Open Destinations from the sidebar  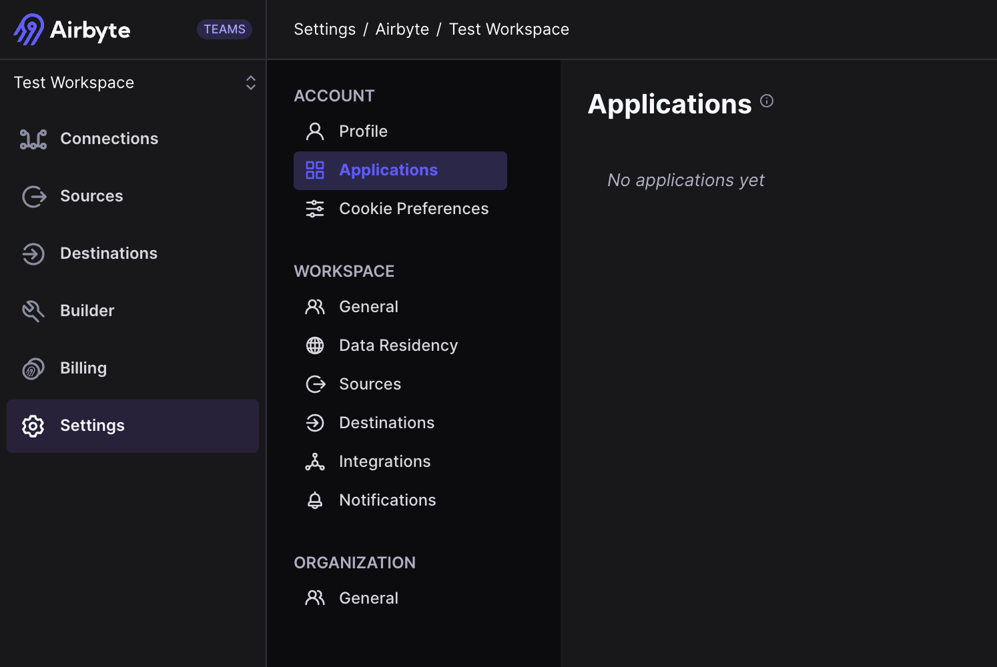tap(108, 253)
